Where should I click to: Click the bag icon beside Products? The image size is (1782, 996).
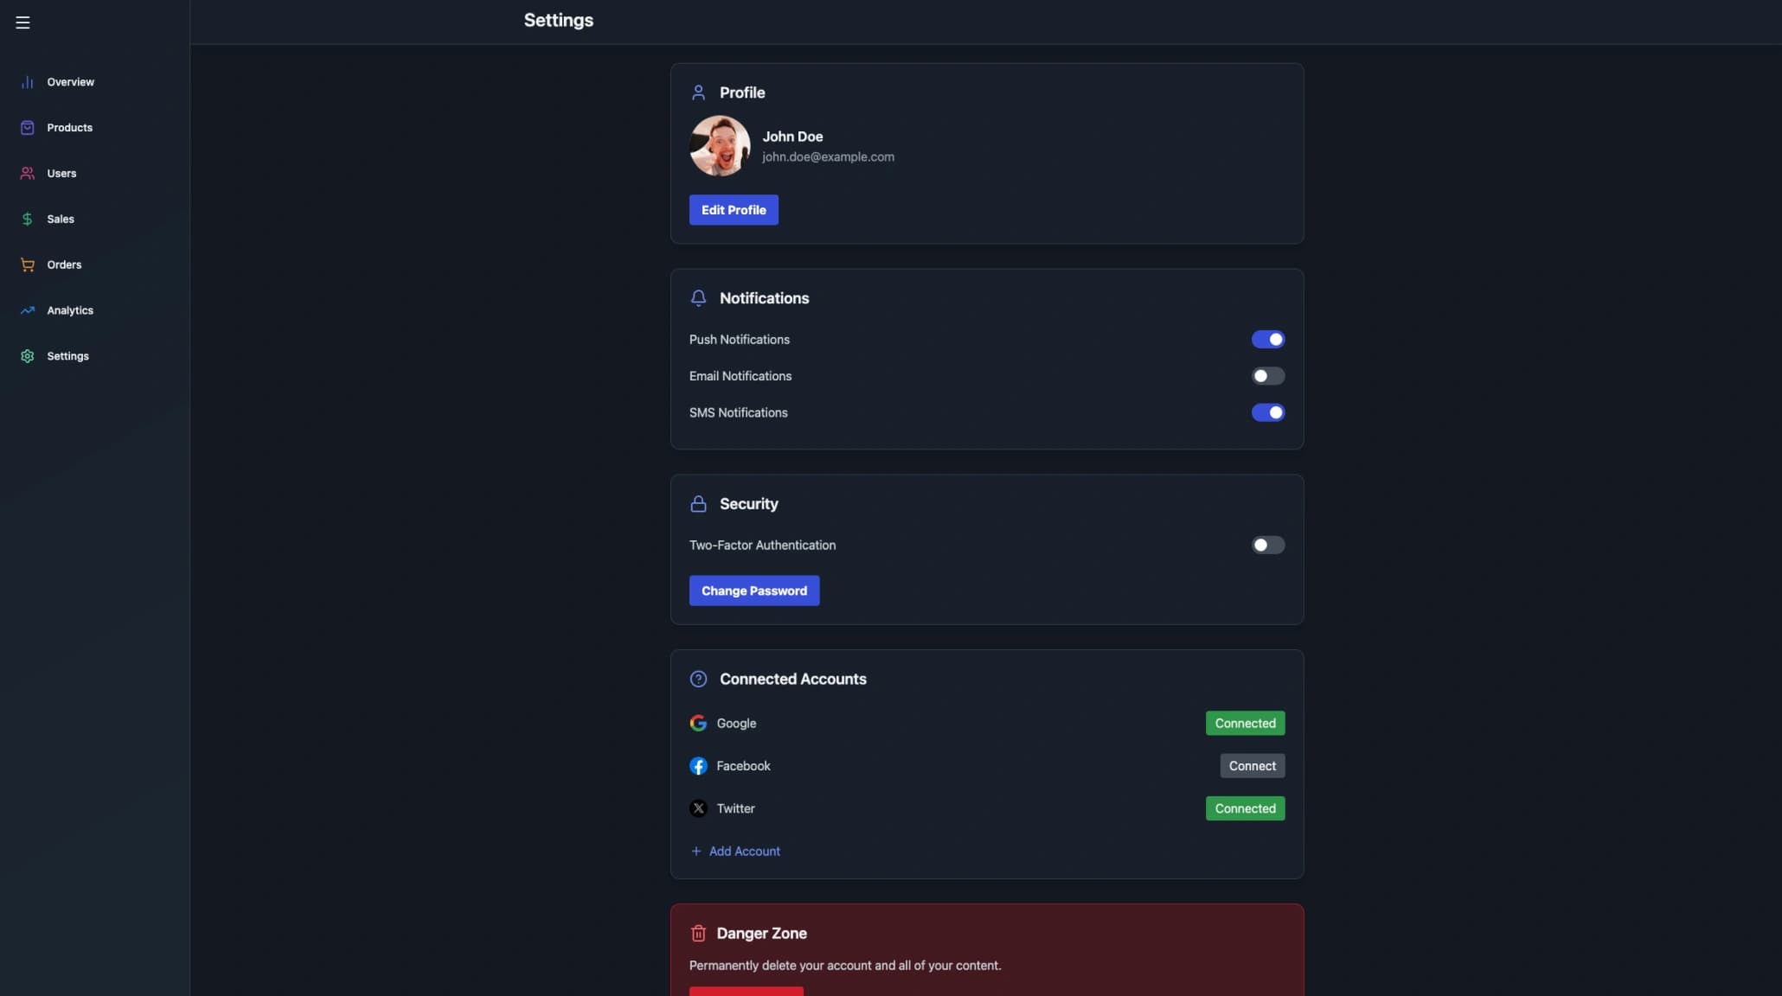click(27, 127)
